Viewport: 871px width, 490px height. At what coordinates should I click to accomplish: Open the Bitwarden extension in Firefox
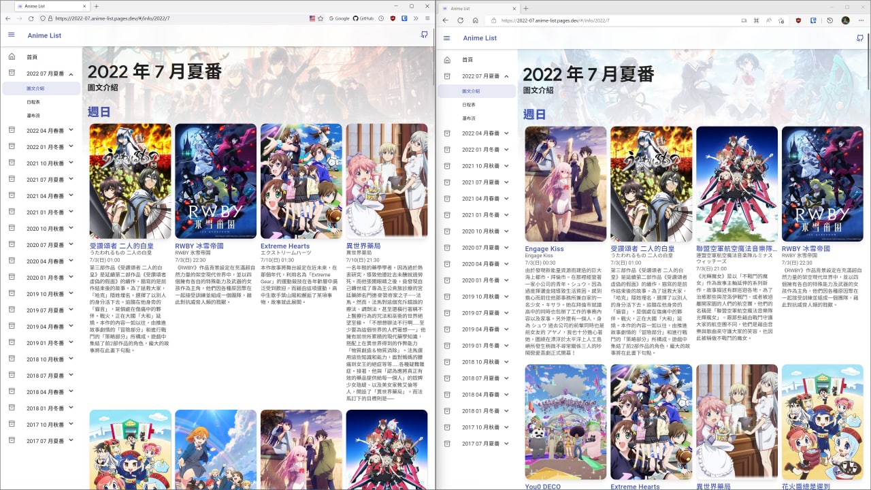404,18
